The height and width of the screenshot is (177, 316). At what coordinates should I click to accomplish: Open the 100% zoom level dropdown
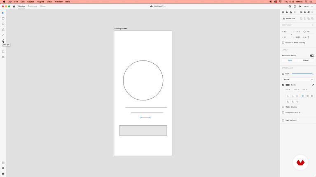tap(307, 7)
